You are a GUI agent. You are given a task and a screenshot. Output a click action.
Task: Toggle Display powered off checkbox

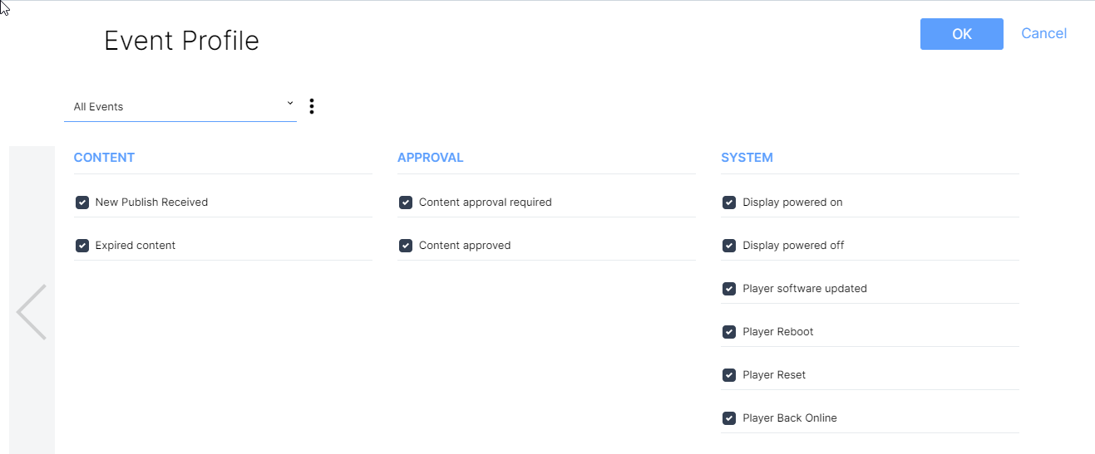(729, 246)
